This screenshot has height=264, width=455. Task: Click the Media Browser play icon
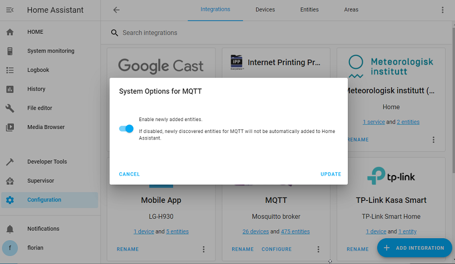(x=10, y=127)
